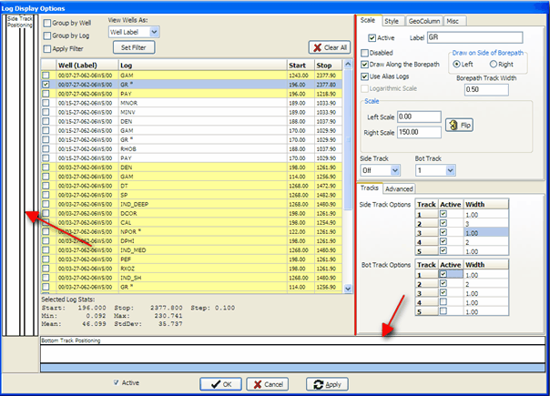Click the Borepath Track Width field

[486, 89]
